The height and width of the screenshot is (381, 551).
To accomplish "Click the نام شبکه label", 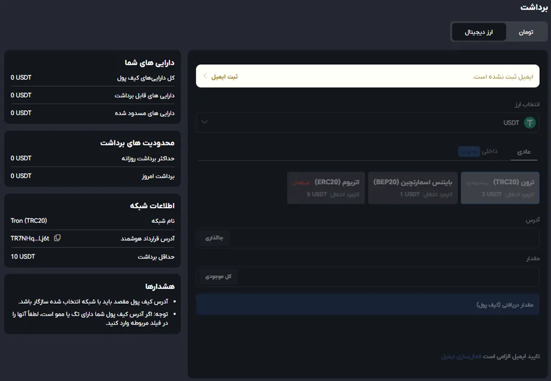I will (163, 221).
